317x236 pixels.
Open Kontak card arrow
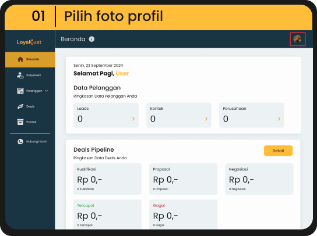coord(206,119)
